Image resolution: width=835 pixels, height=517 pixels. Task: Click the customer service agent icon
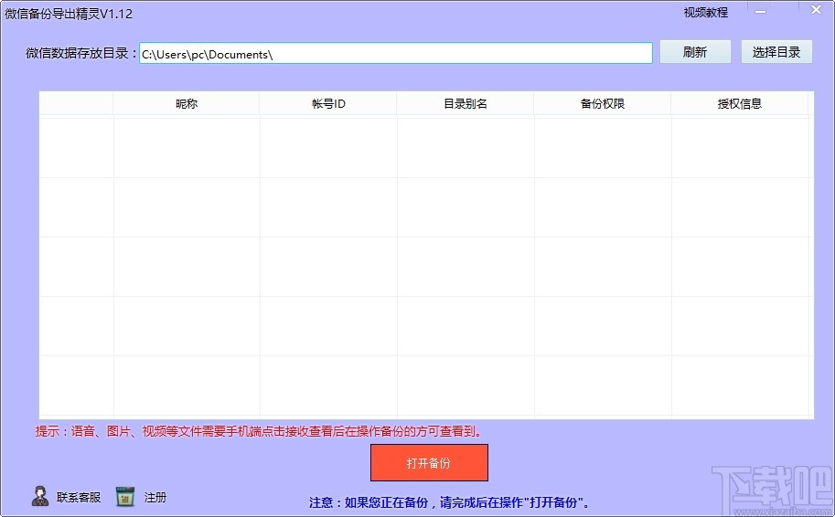[x=40, y=496]
